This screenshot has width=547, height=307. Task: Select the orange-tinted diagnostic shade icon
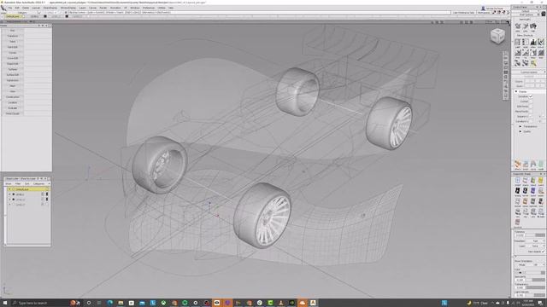[x=526, y=201]
